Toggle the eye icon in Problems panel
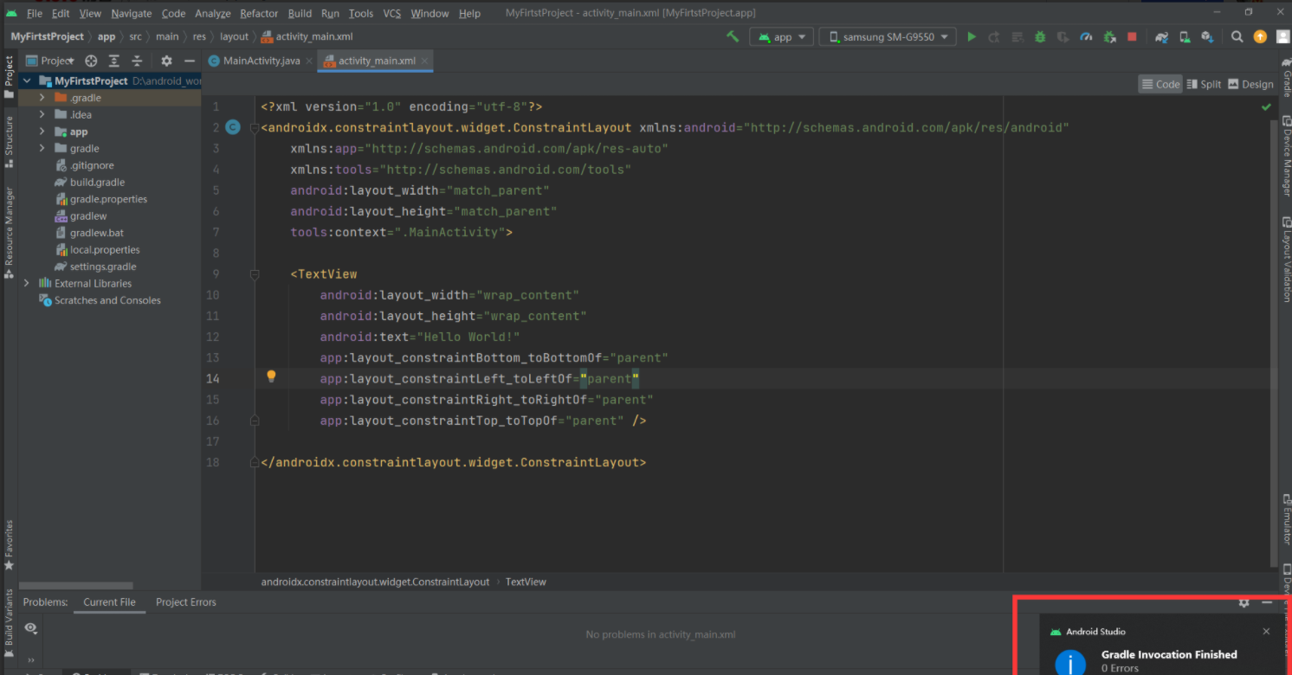 tap(31, 628)
